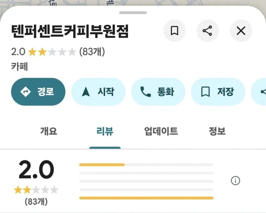Tap the large 2.0 rating score

(36, 170)
